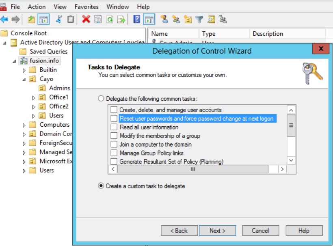
Task: Click Active Directory Users and Computers icon
Action: tap(13, 43)
